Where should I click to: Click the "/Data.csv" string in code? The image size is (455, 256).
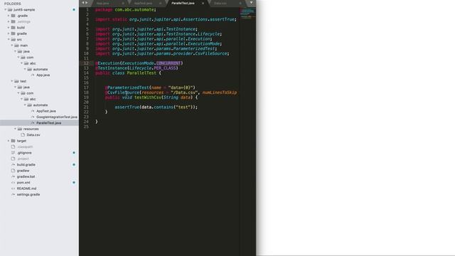184,92
